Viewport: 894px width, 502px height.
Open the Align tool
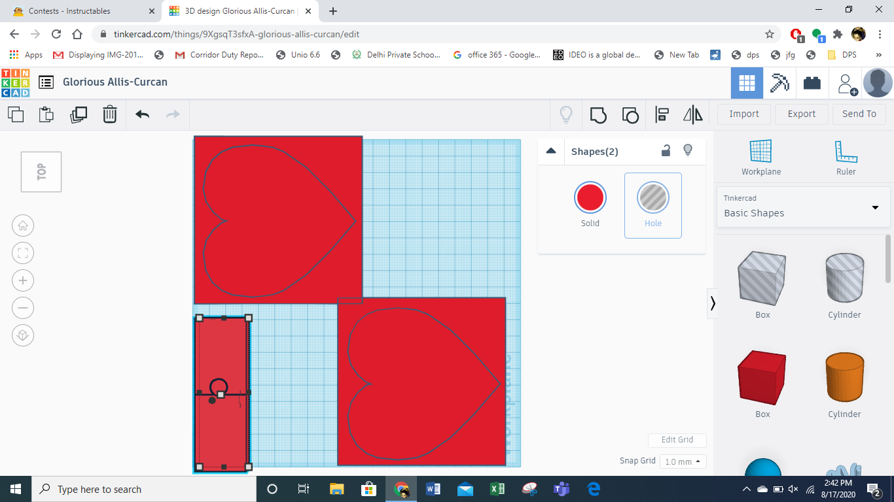pos(662,114)
